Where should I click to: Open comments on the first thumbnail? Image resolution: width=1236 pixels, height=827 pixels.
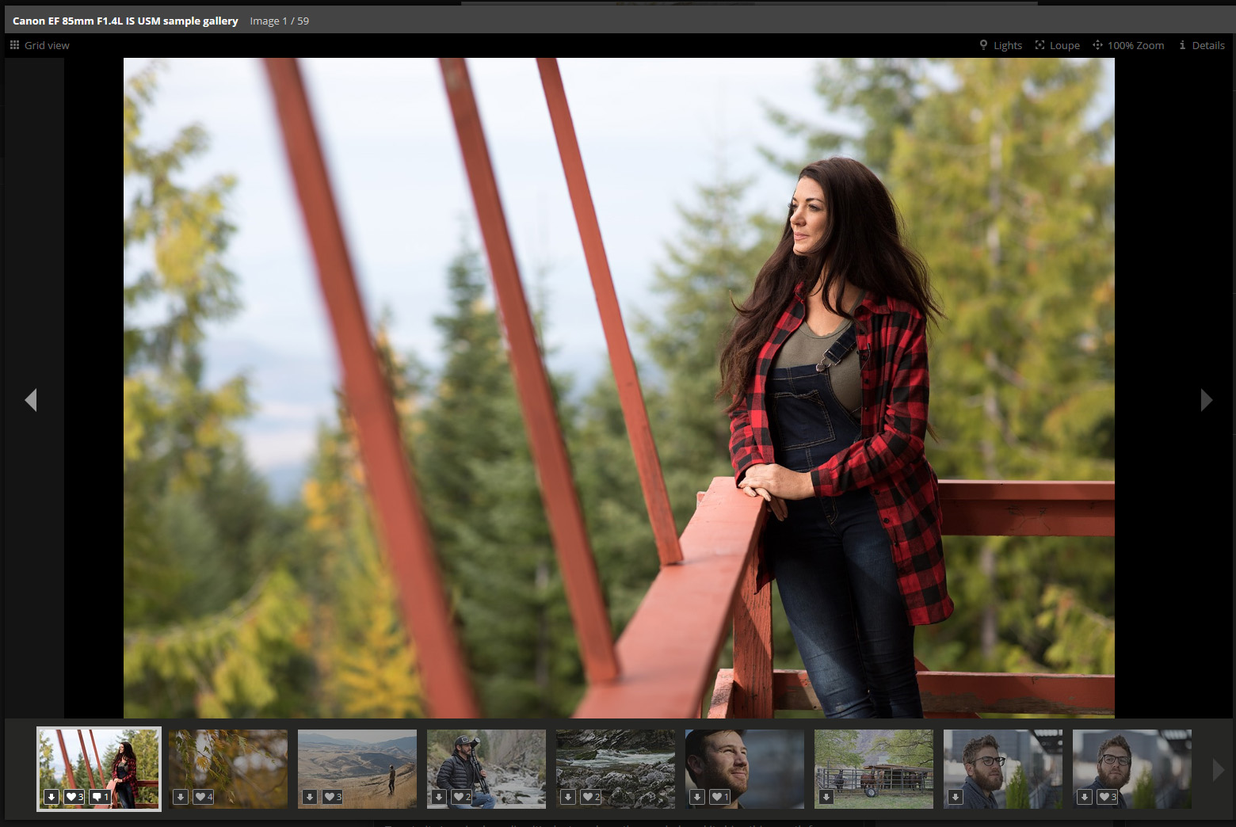tap(100, 797)
